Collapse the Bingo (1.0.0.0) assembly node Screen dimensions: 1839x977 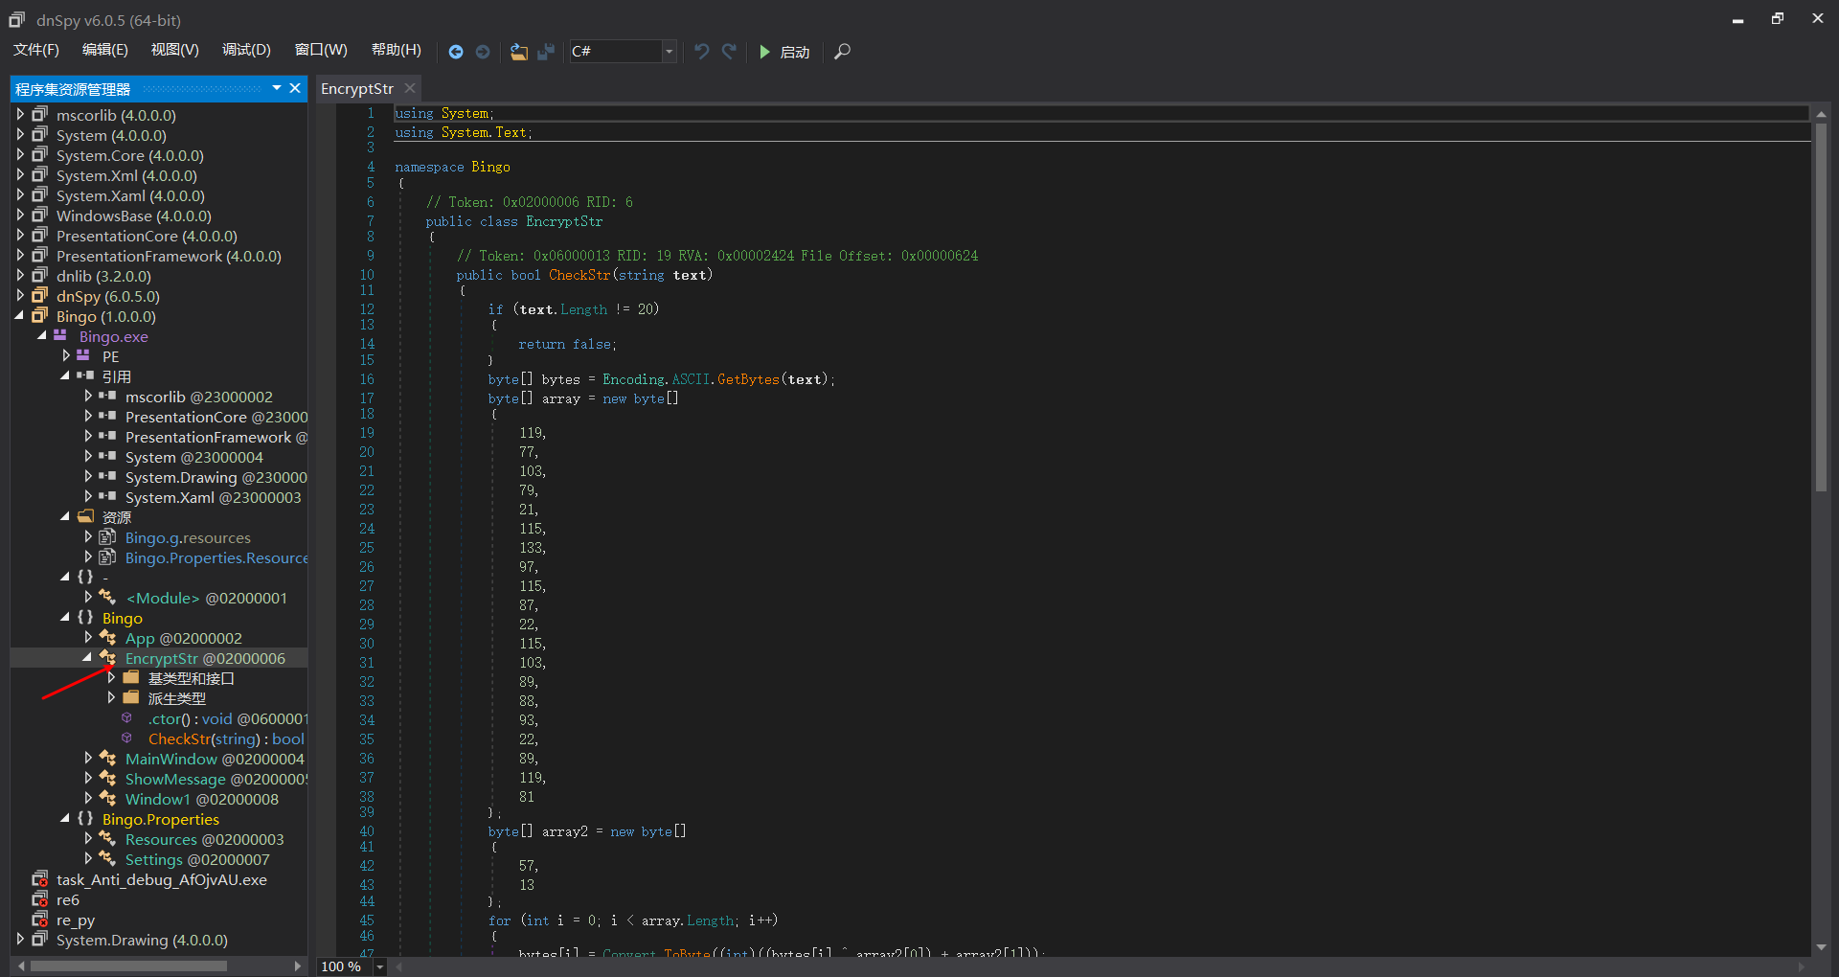point(20,315)
